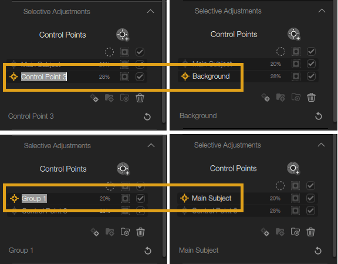The height and width of the screenshot is (264, 338).
Task: Select the Background control point row
Action: 248,76
